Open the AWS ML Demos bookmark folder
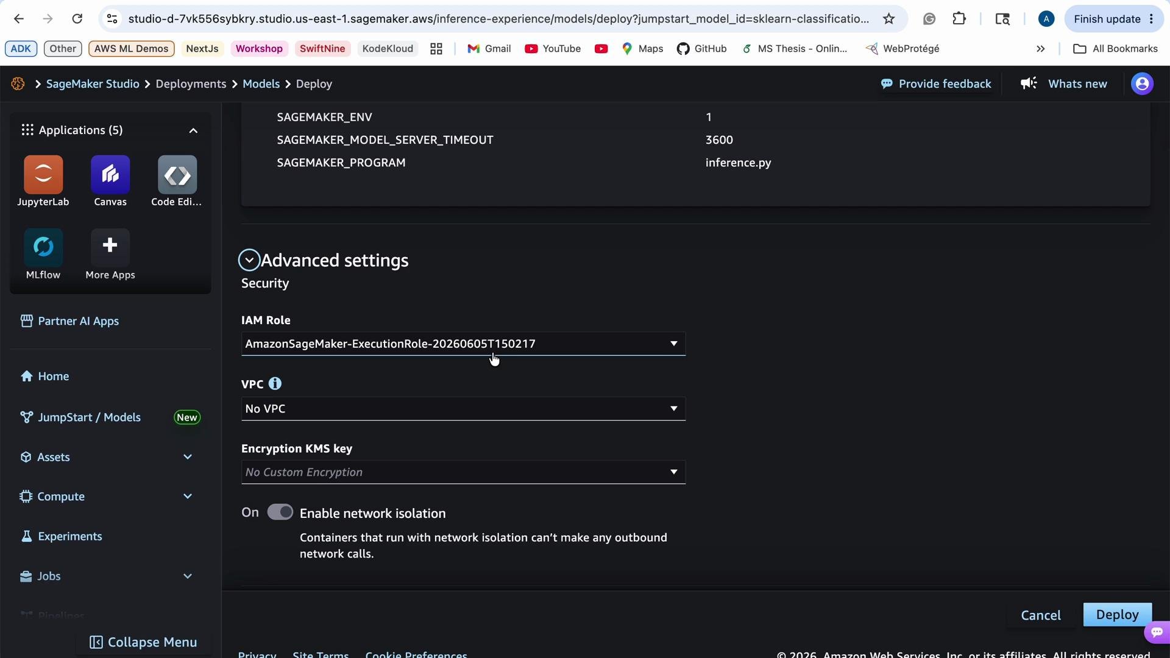1170x658 pixels. (x=131, y=49)
